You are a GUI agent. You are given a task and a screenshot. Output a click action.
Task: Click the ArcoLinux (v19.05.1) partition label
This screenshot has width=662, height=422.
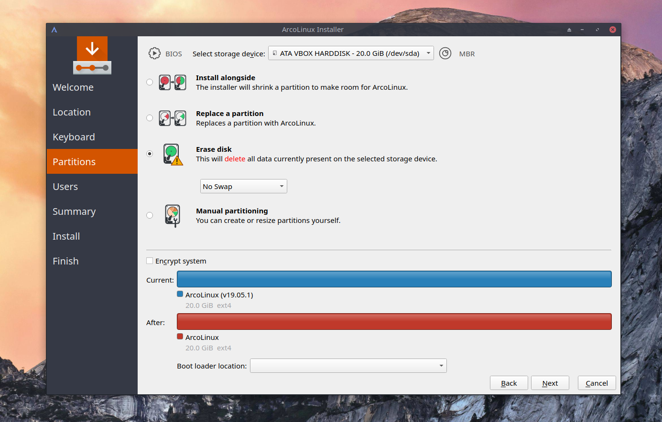click(219, 295)
